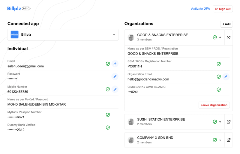Edit the individual email address

(115, 64)
